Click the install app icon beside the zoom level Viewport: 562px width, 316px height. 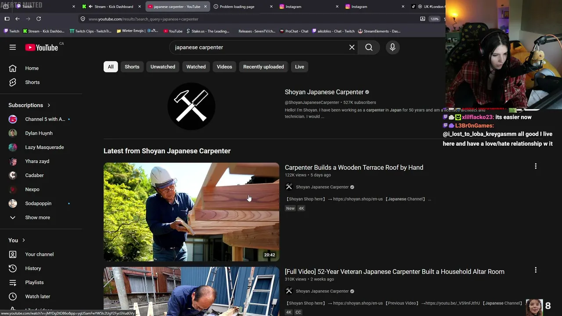tap(422, 19)
